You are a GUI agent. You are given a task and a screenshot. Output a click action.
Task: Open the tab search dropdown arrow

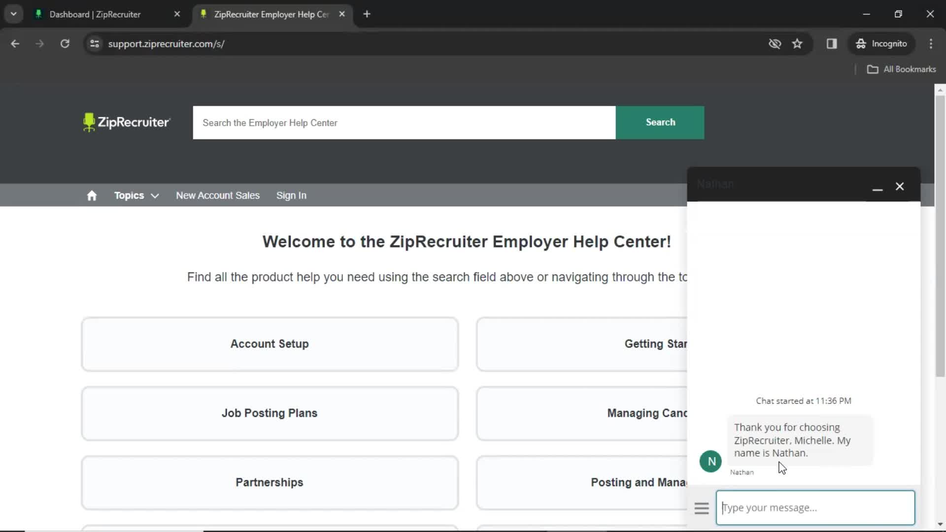[x=14, y=14]
